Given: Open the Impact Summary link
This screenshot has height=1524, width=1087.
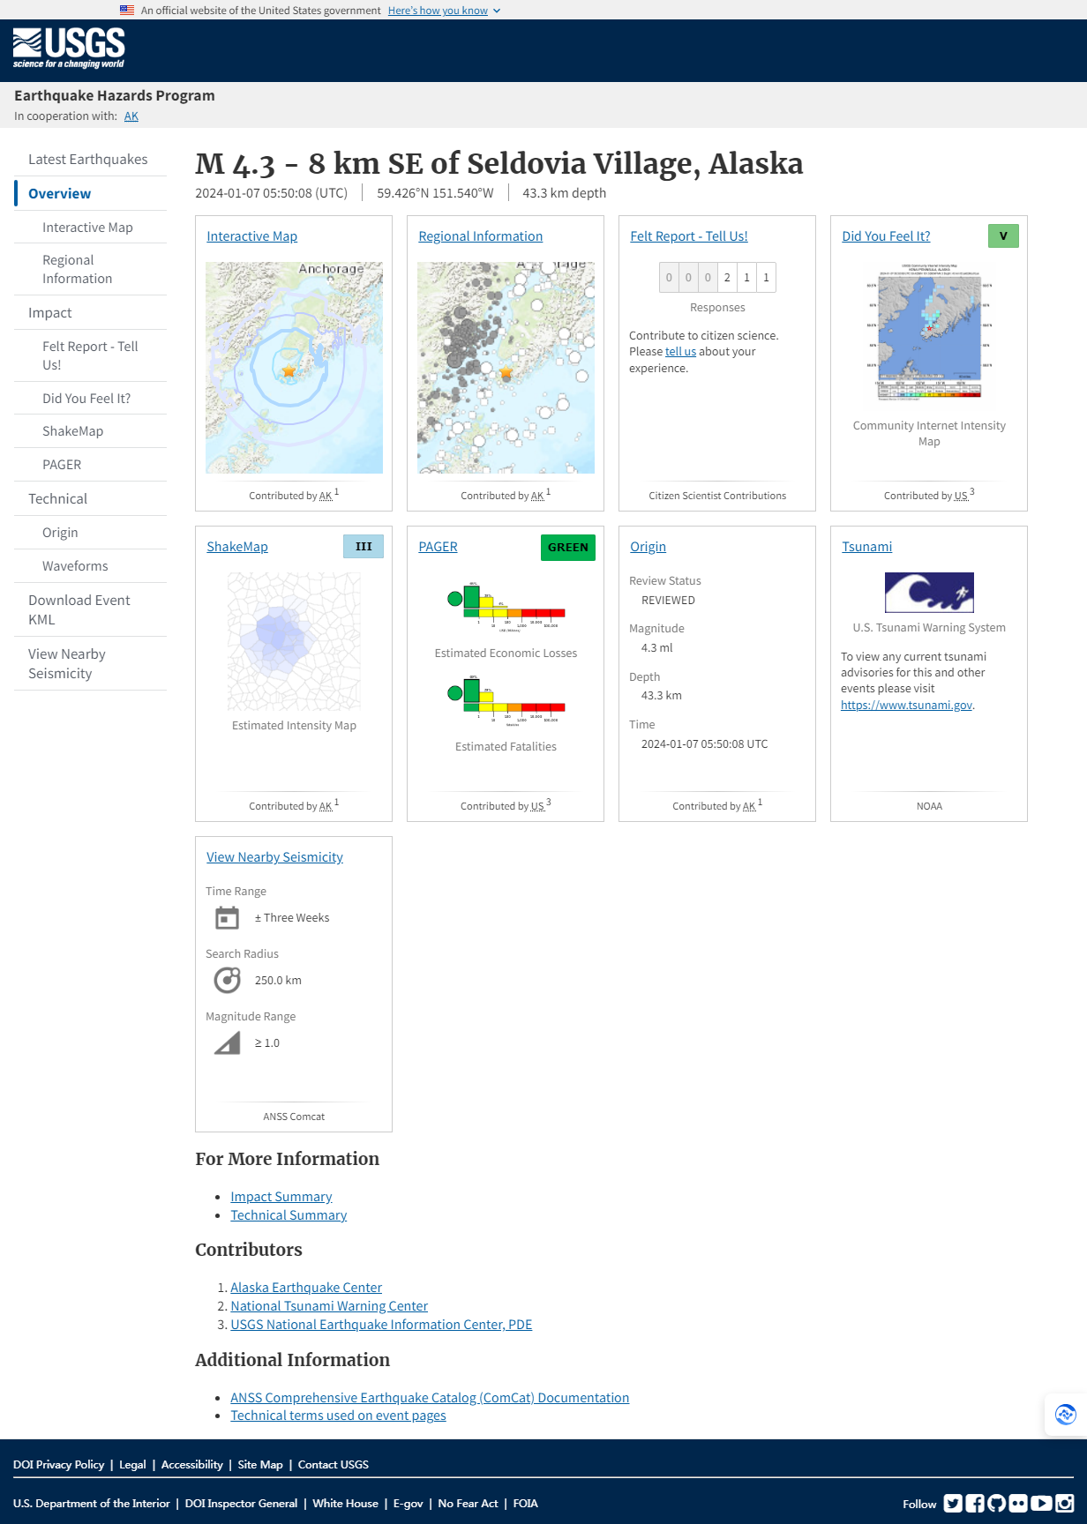Looking at the screenshot, I should 281,1197.
